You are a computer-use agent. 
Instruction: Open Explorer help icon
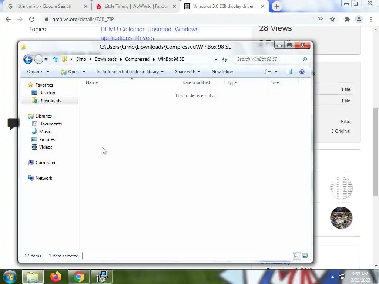click(302, 72)
